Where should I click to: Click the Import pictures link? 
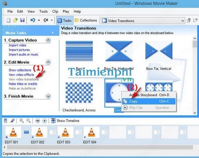19,50
